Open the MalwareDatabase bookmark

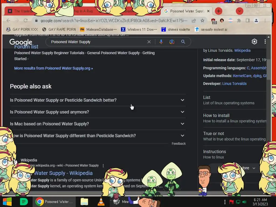coord(98,29)
